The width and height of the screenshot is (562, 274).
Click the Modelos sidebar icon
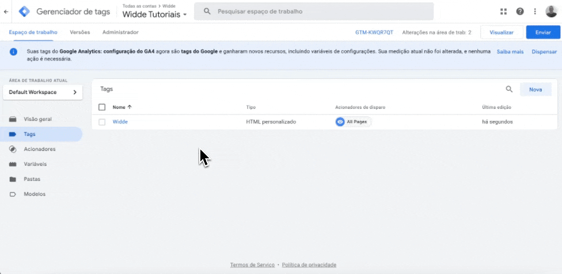click(x=13, y=194)
